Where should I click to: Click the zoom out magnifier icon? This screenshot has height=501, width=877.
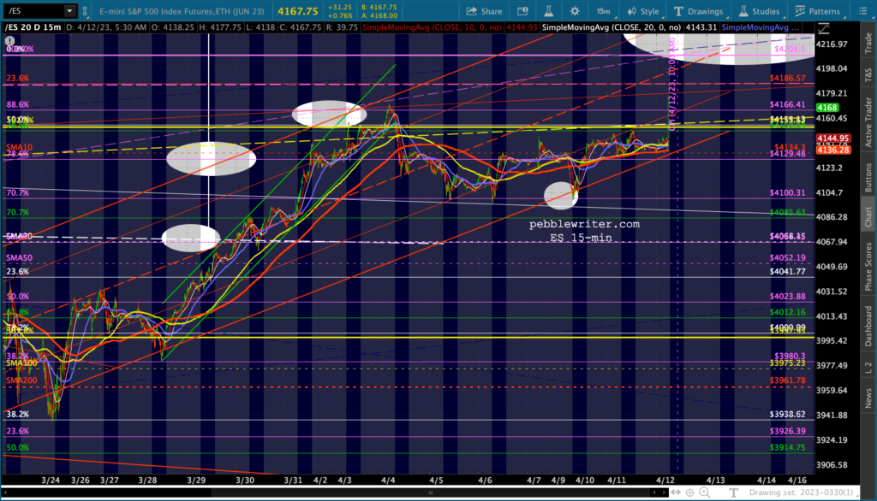pyautogui.click(x=719, y=492)
